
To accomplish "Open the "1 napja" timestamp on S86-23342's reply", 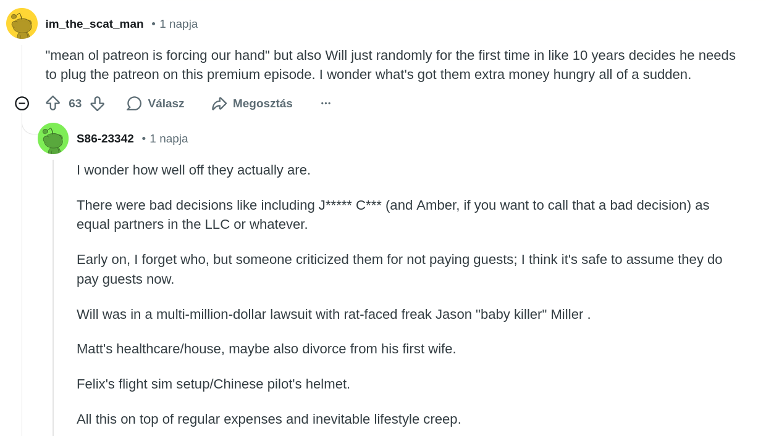I will click(x=169, y=139).
